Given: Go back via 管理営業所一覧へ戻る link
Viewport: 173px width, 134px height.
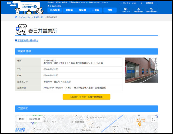Looking at the screenshot, I should pos(28,40).
